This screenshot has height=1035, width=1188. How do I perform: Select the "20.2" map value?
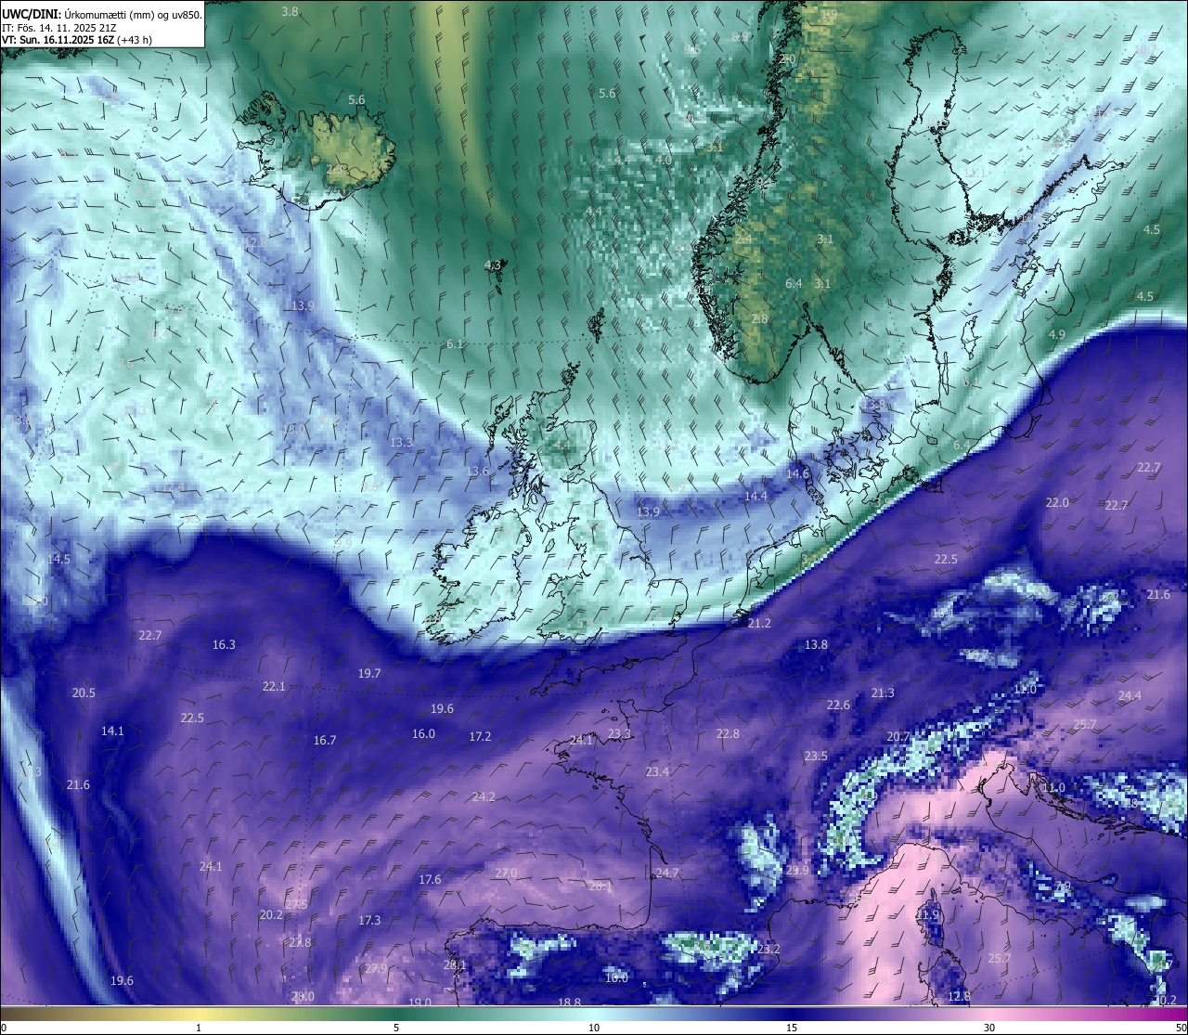click(x=271, y=915)
